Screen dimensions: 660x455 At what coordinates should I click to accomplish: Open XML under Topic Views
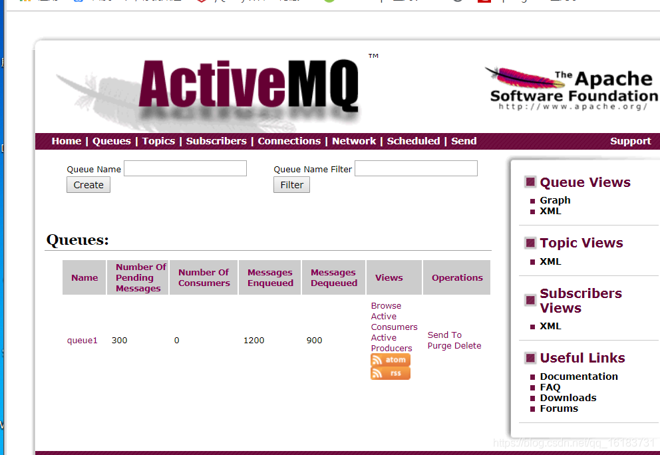coord(551,261)
